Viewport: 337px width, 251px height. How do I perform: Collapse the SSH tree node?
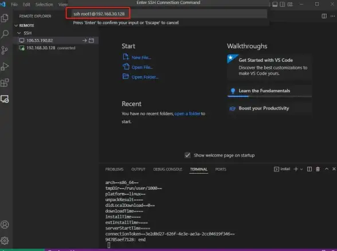(19, 33)
